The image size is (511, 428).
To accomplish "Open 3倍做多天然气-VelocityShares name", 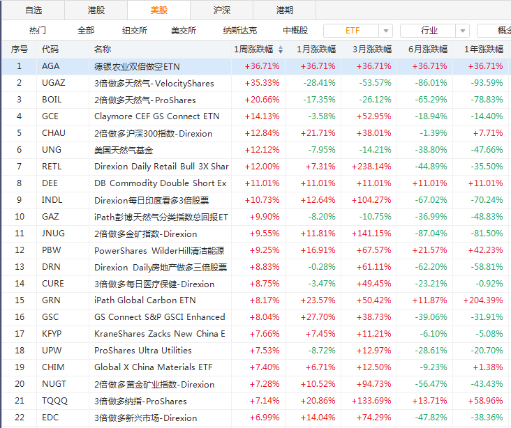I will (x=154, y=84).
